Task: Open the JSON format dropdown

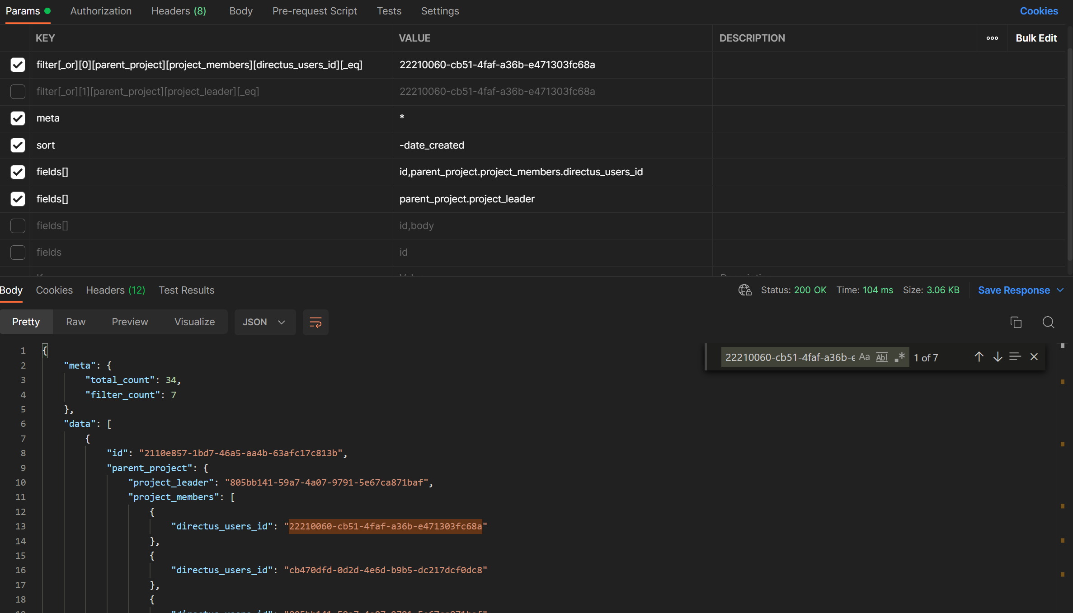Action: pyautogui.click(x=264, y=322)
